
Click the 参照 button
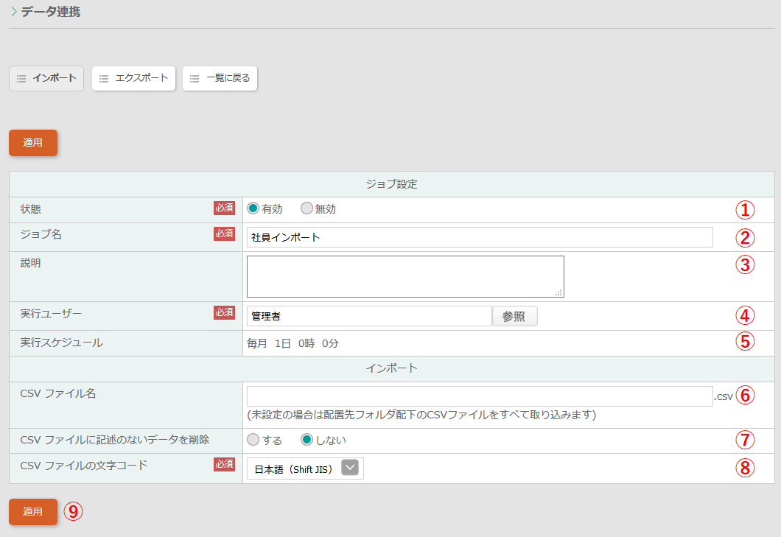514,316
